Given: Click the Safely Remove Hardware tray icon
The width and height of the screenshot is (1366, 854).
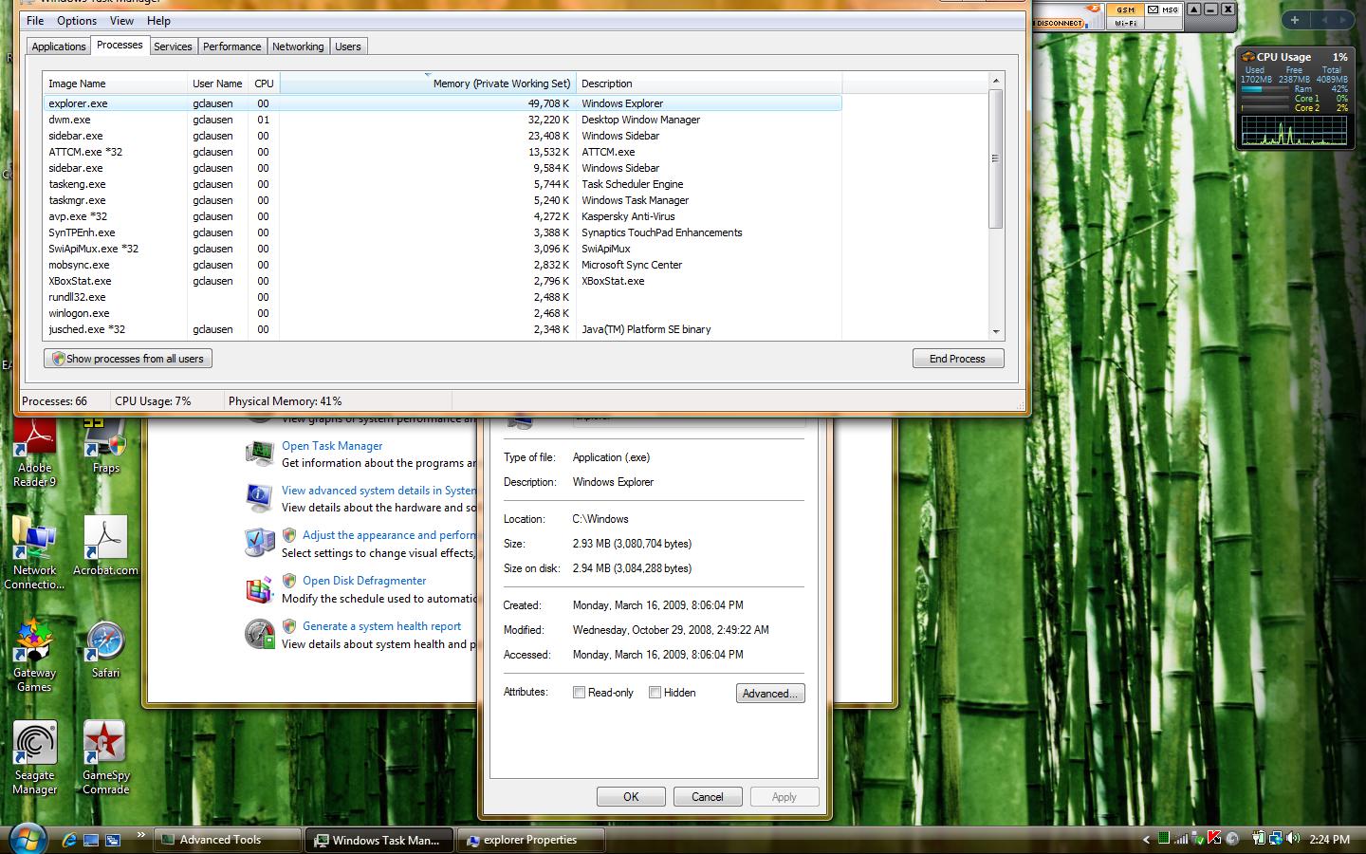Looking at the screenshot, I should point(1198,839).
